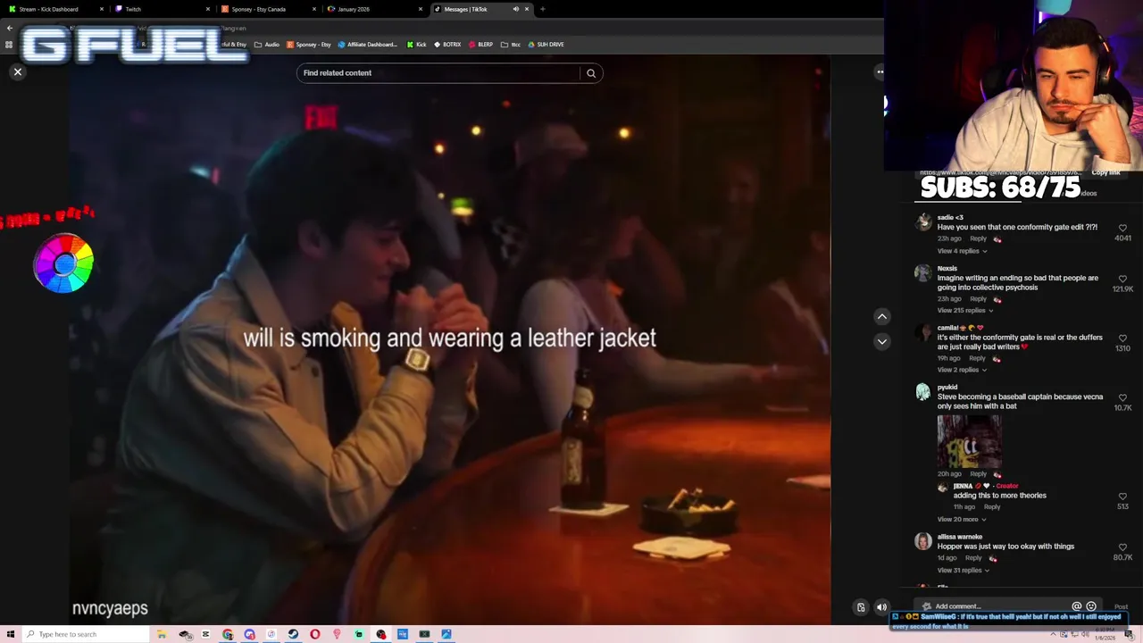Click the Windows taskbar search box

pyautogui.click(x=86, y=634)
